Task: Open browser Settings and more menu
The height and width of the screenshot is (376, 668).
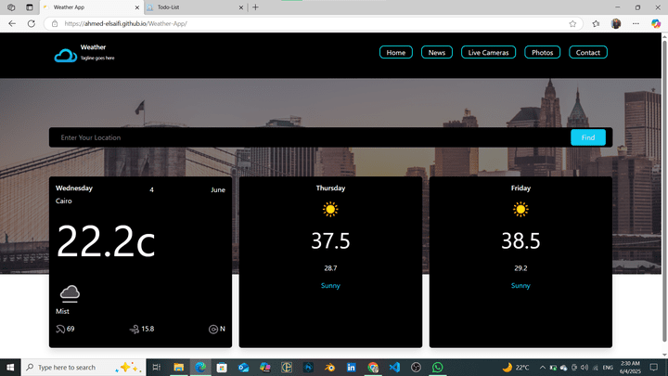Action: [636, 23]
